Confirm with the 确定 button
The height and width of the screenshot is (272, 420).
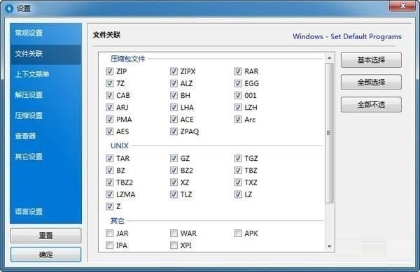click(45, 255)
